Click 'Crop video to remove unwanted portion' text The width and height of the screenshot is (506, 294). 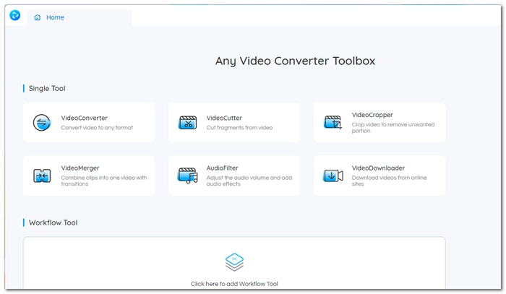pos(393,128)
